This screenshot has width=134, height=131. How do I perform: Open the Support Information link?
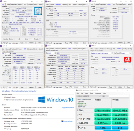pyautogui.click(x=68, y=108)
